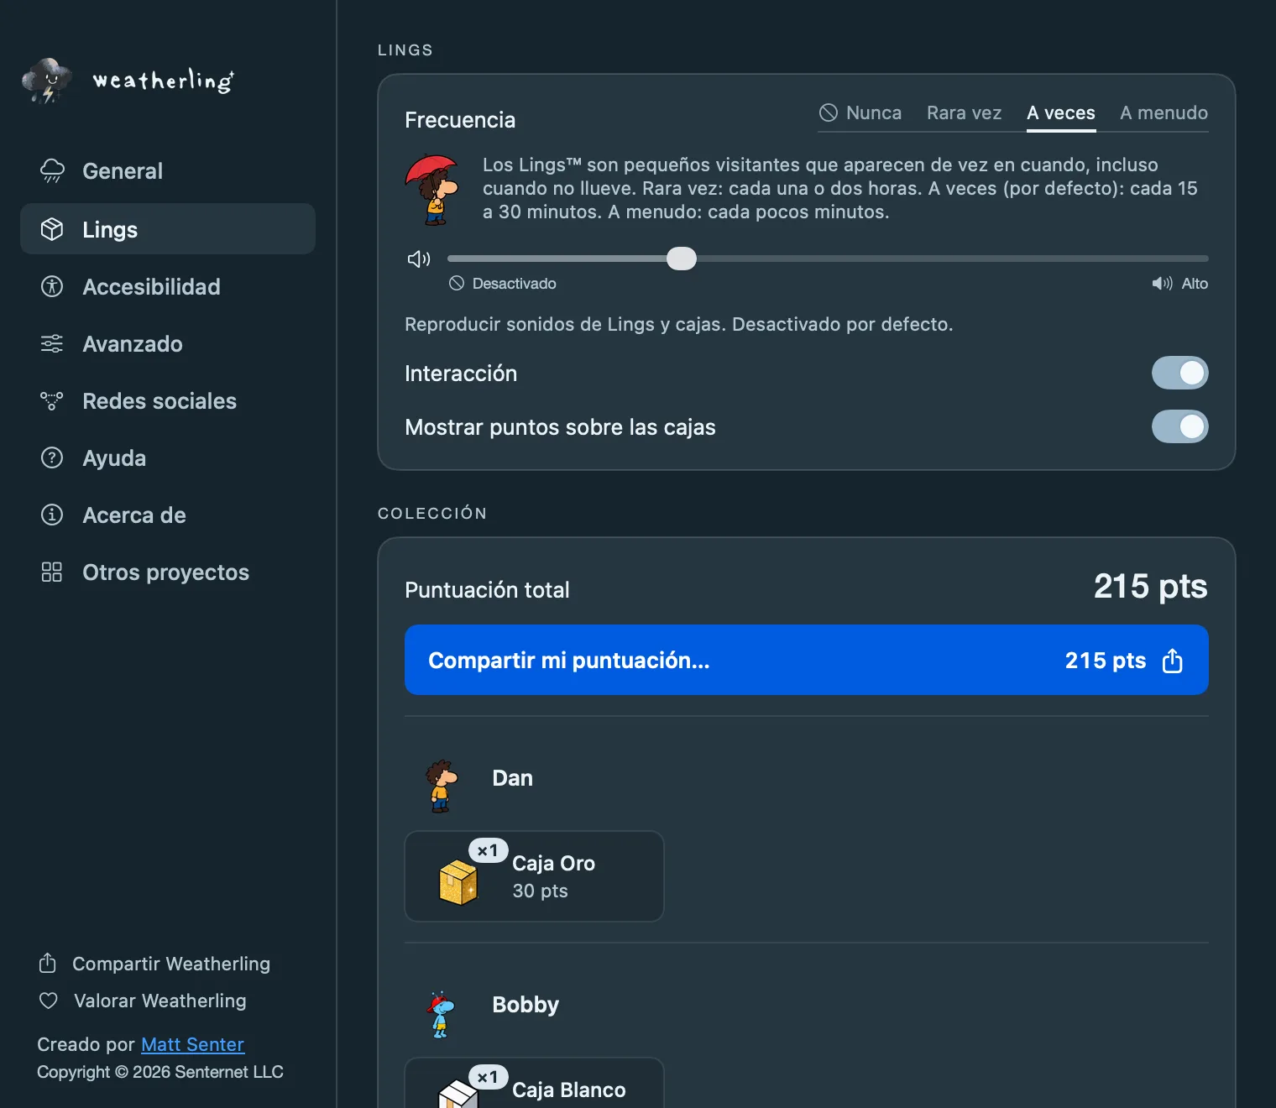Click the Weatherling storm cloud logo

pyautogui.click(x=47, y=81)
